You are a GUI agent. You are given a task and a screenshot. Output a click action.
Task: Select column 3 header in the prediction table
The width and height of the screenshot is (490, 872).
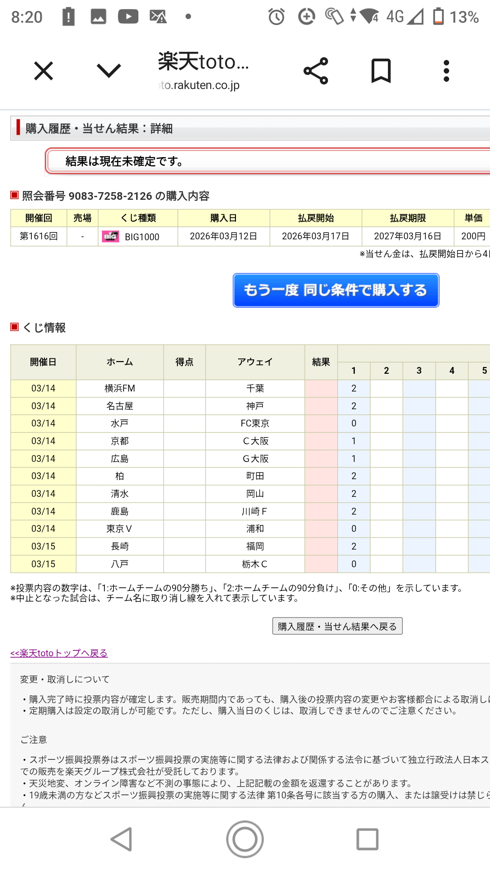419,371
